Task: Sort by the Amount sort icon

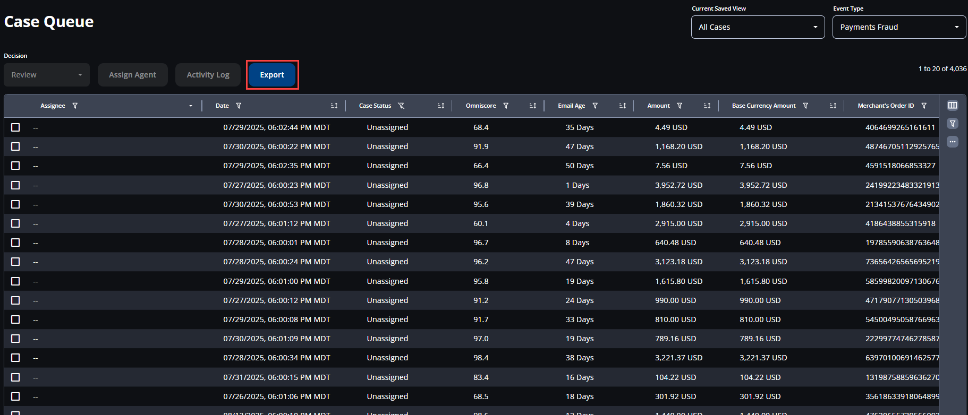Action: [x=707, y=106]
